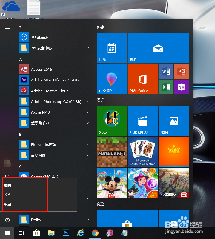Expand the Adobe Photoshop CC (64 Bit) folder
215x239 pixels.
click(x=88, y=101)
